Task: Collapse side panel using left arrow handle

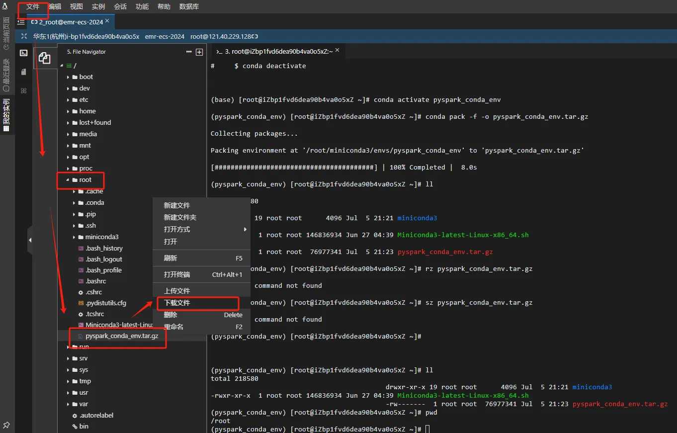Action: (x=30, y=240)
